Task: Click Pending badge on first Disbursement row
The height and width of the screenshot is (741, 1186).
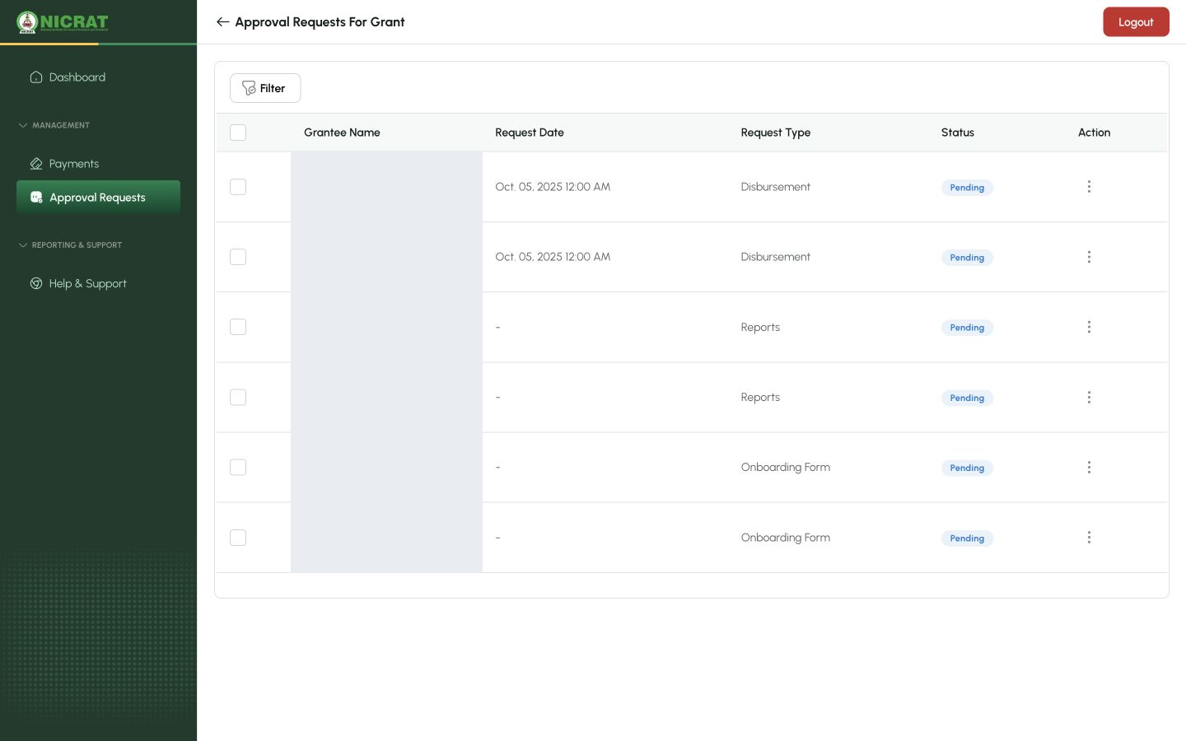Action: (967, 188)
